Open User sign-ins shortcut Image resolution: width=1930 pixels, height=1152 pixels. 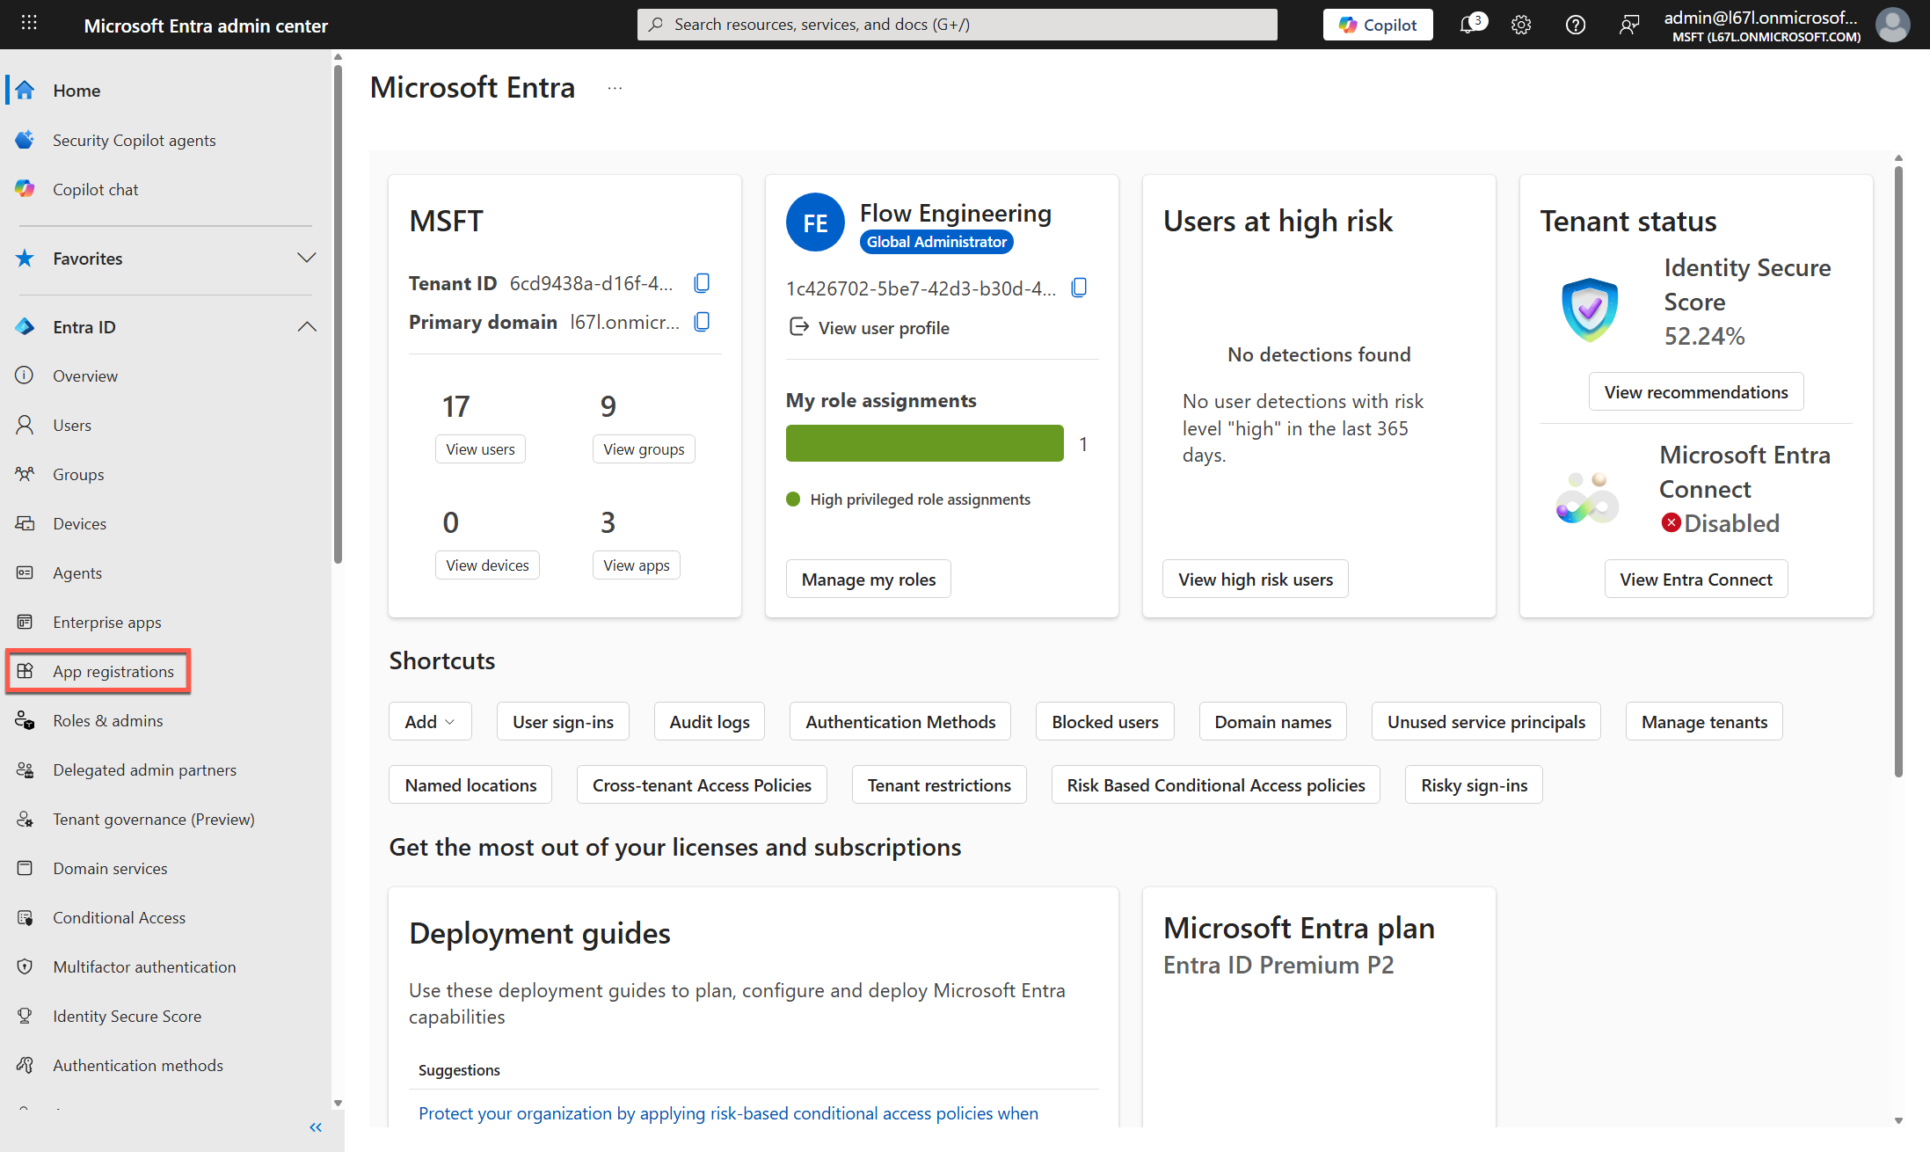tap(563, 721)
